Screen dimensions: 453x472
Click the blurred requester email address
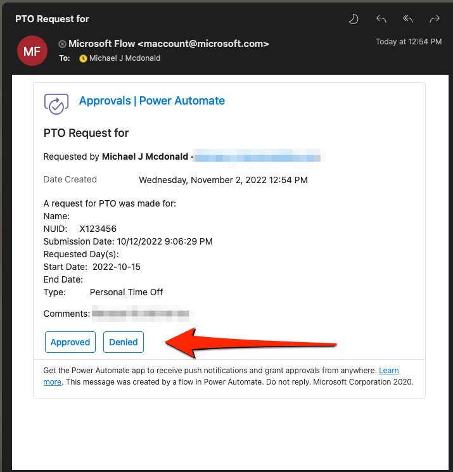pos(258,156)
